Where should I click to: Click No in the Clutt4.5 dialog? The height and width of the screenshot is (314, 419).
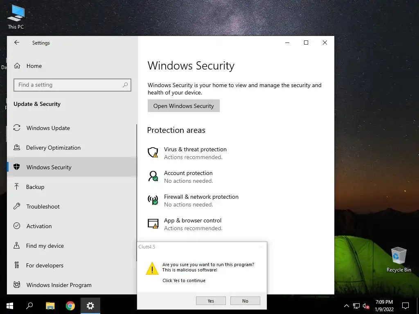pos(245,301)
